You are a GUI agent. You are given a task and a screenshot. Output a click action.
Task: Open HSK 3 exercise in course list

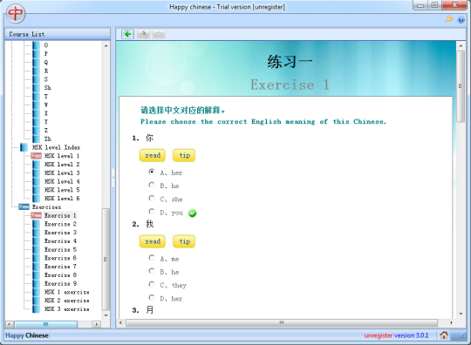[66, 309]
